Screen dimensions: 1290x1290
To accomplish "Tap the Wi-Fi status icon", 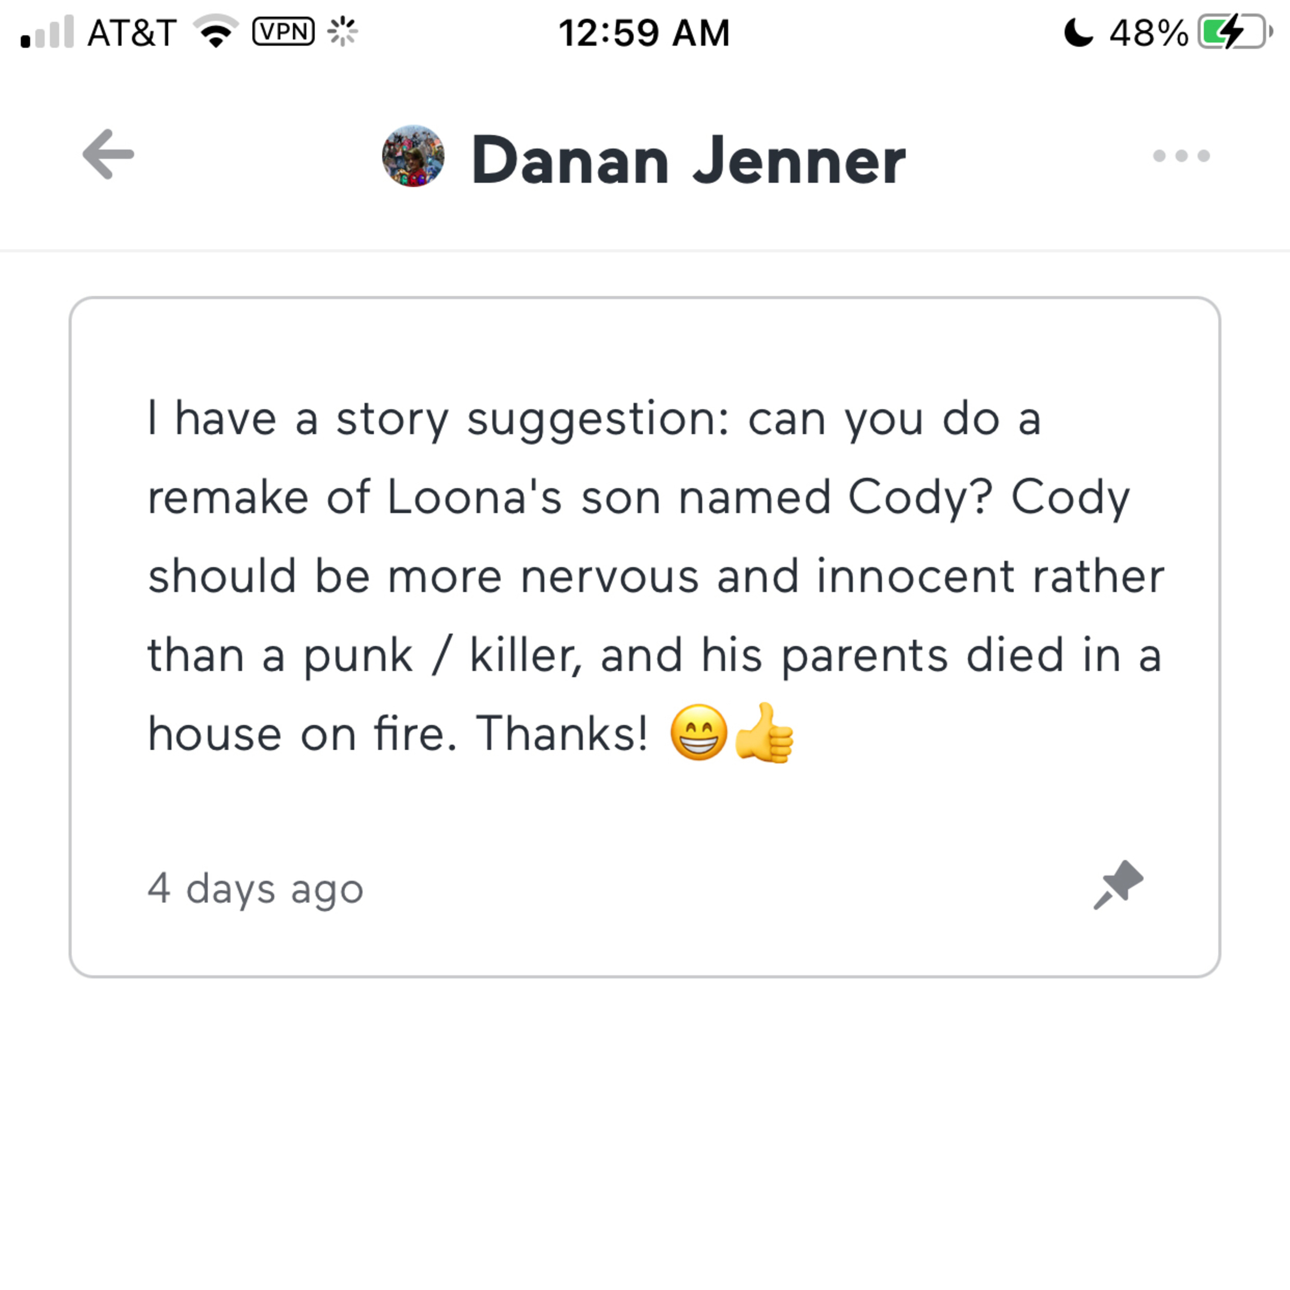I will pyautogui.click(x=216, y=31).
